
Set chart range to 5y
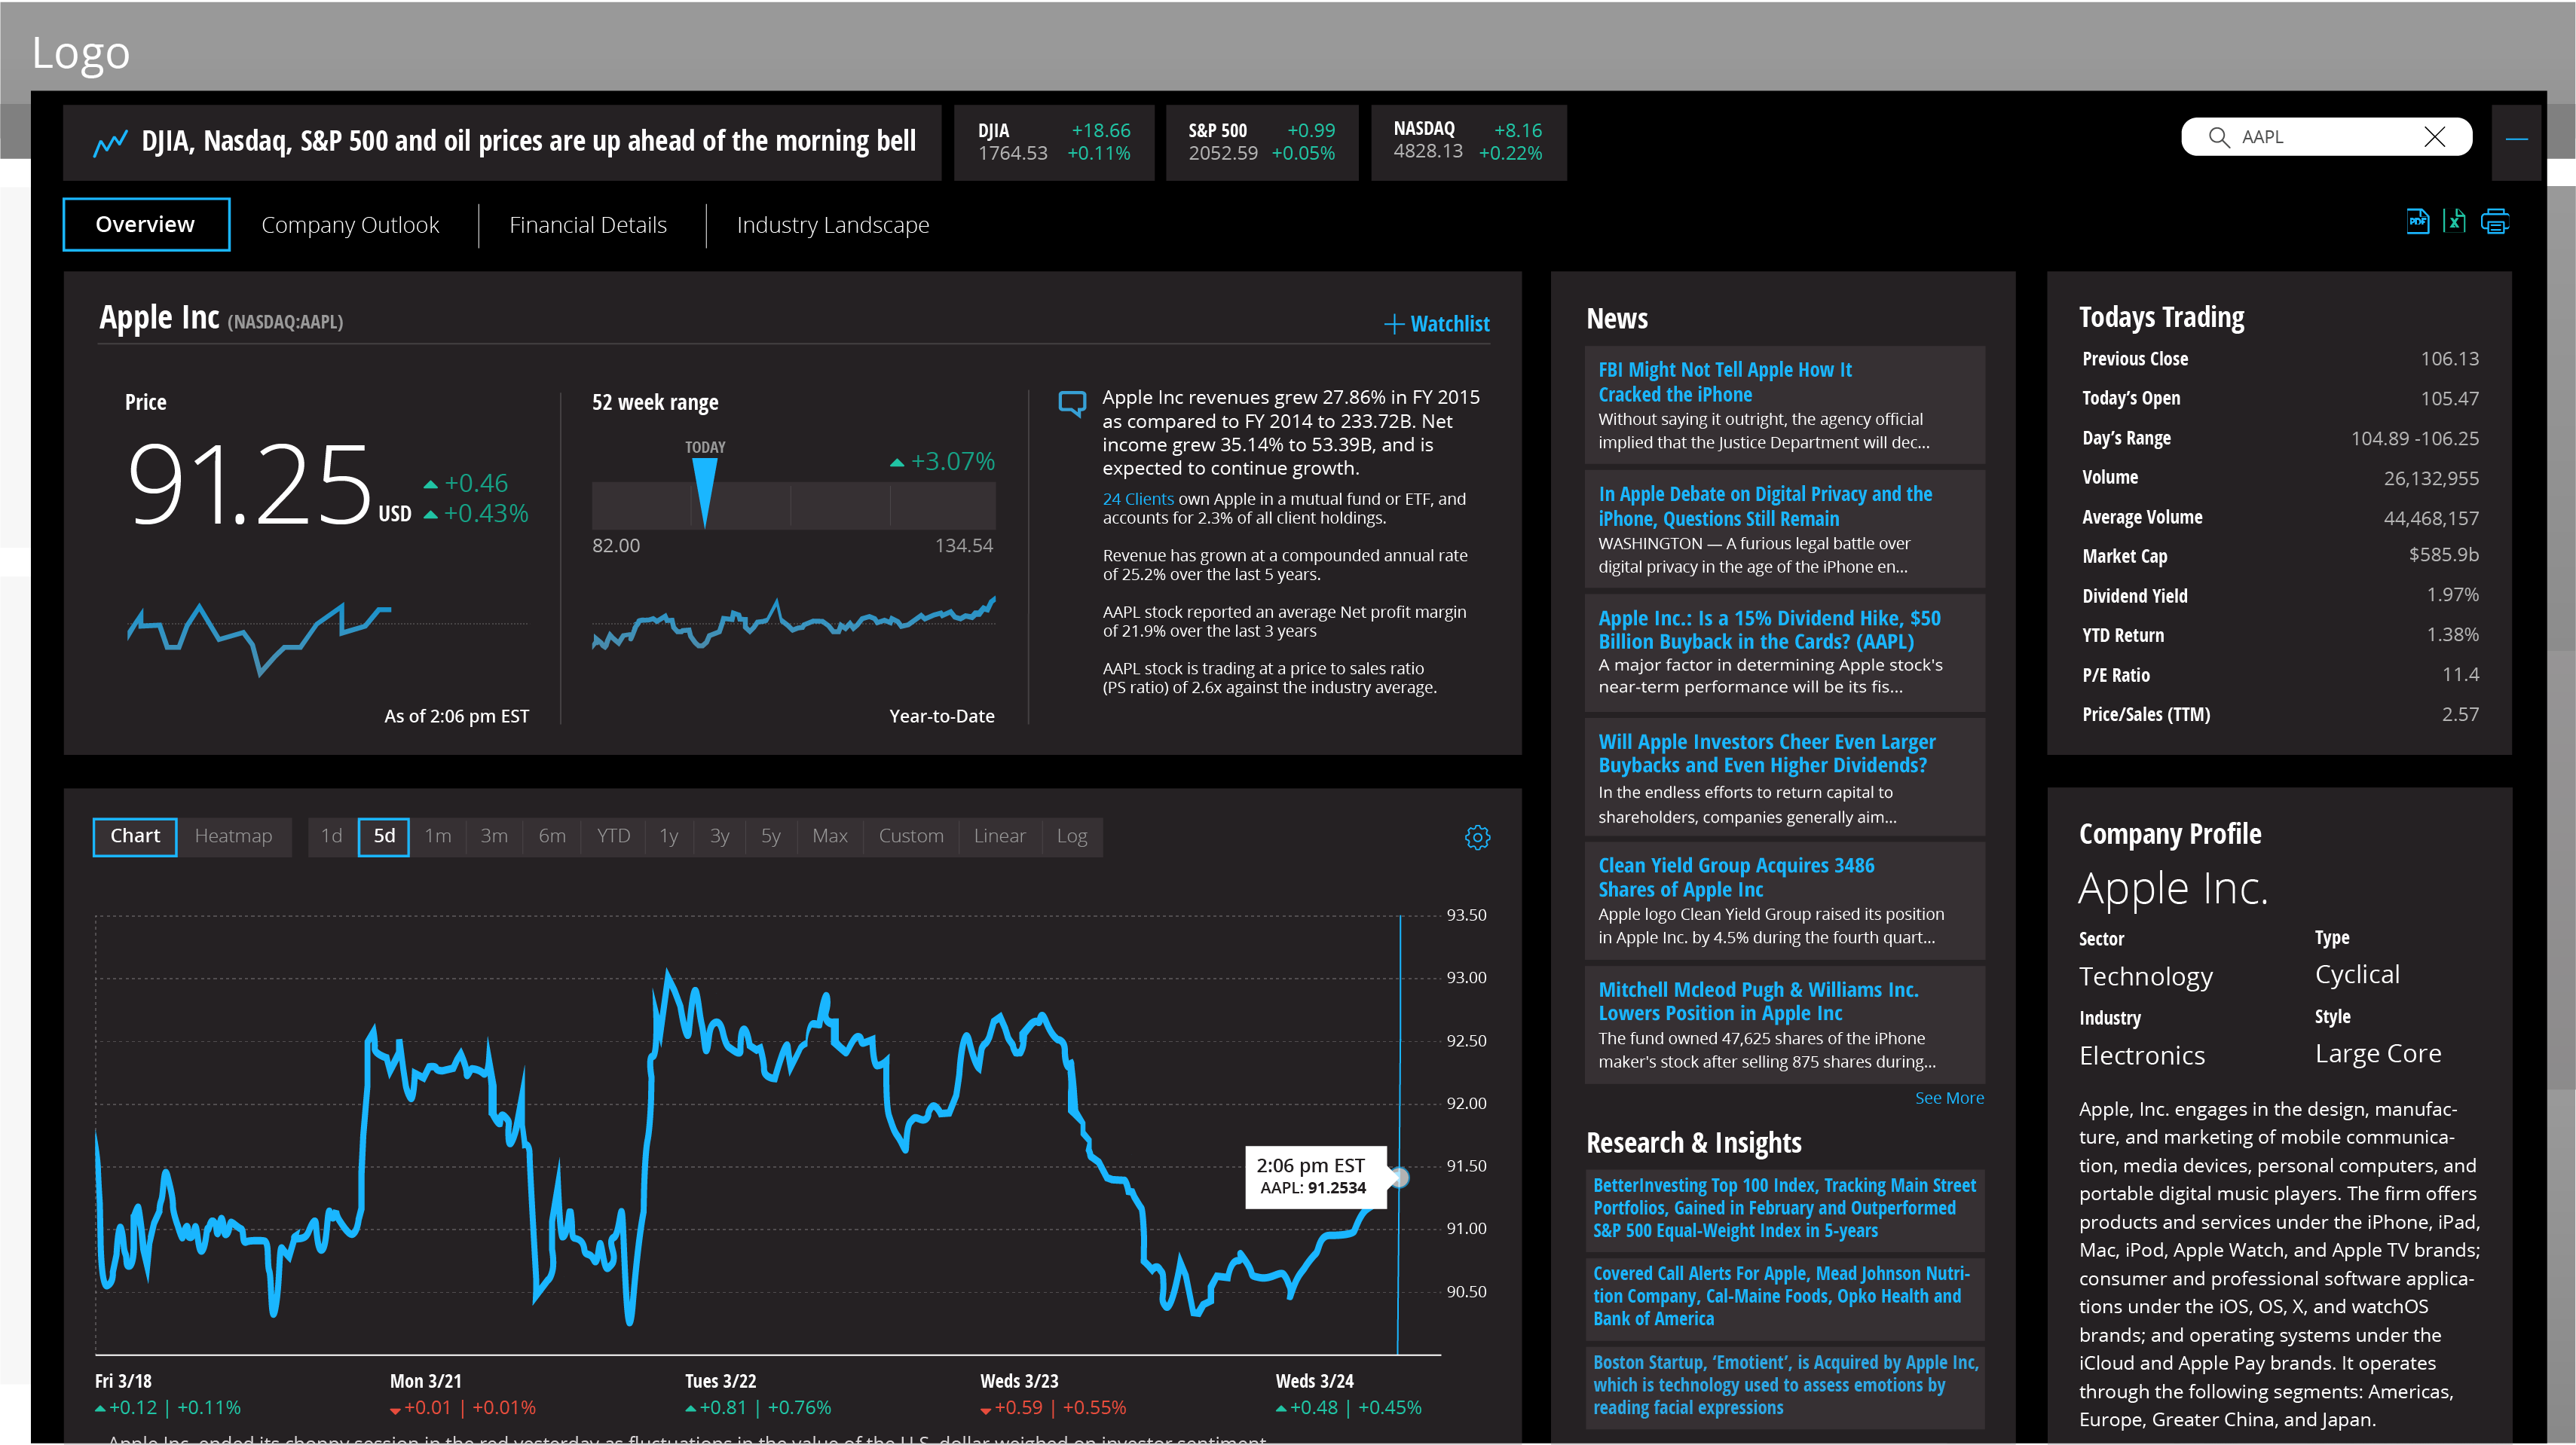pyautogui.click(x=771, y=836)
